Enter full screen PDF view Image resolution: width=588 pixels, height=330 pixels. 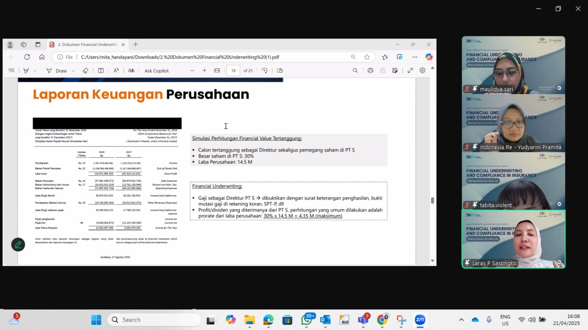tap(410, 71)
